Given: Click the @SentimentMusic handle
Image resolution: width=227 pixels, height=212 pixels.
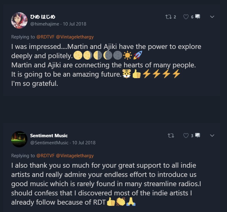Looking at the screenshot, I should (x=49, y=142).
